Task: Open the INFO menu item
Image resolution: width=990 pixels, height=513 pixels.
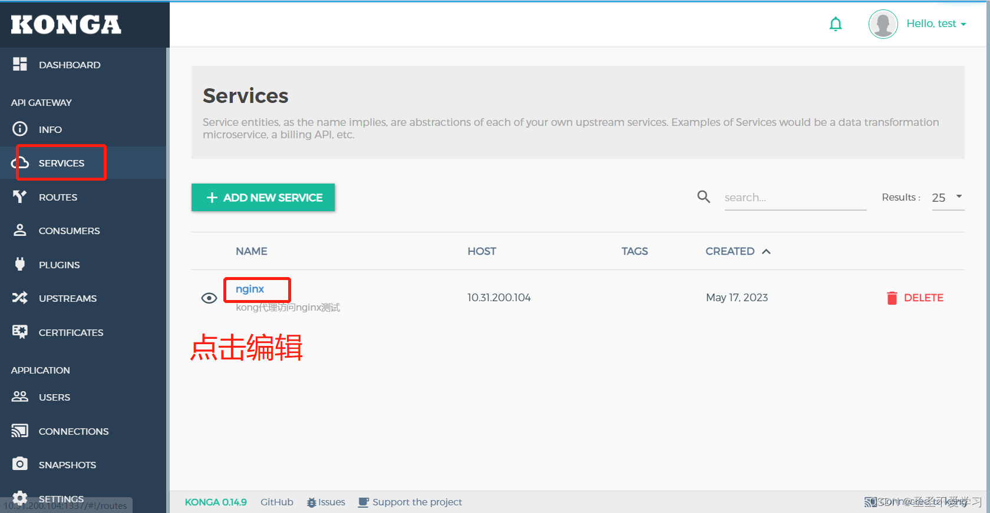Action: point(50,129)
